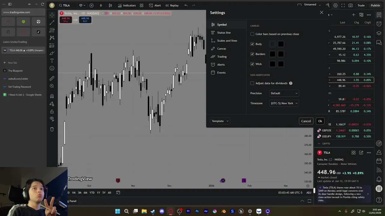Image resolution: width=385 pixels, height=216 pixels.
Task: Select the text tool in drawing sidebar
Action: pyautogui.click(x=52, y=61)
